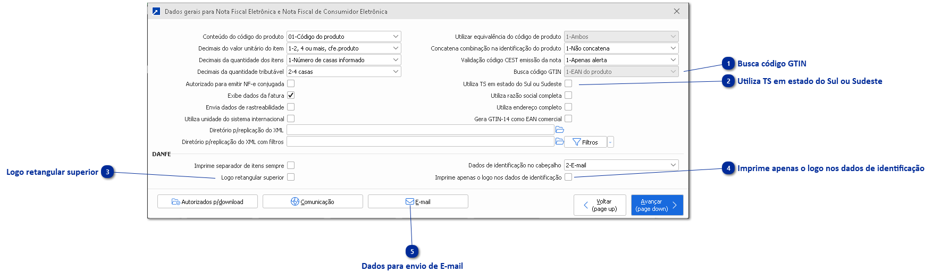Check Gera GTIN-14 como EAN comercial
This screenshot has width=933, height=280.
(x=568, y=118)
